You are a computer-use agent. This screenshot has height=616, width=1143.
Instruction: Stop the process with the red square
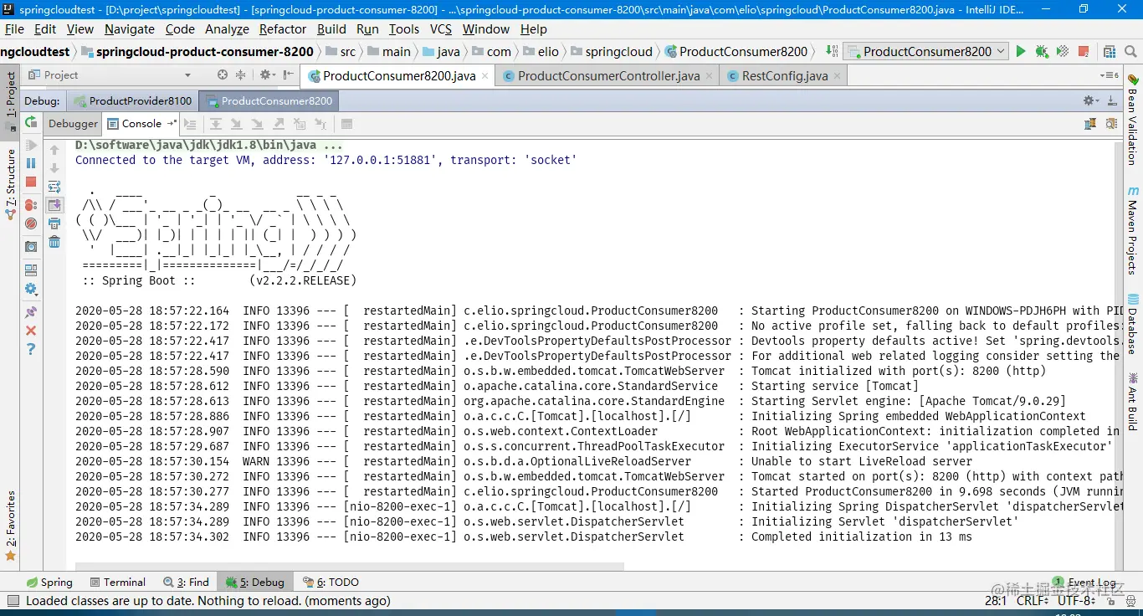(31, 182)
